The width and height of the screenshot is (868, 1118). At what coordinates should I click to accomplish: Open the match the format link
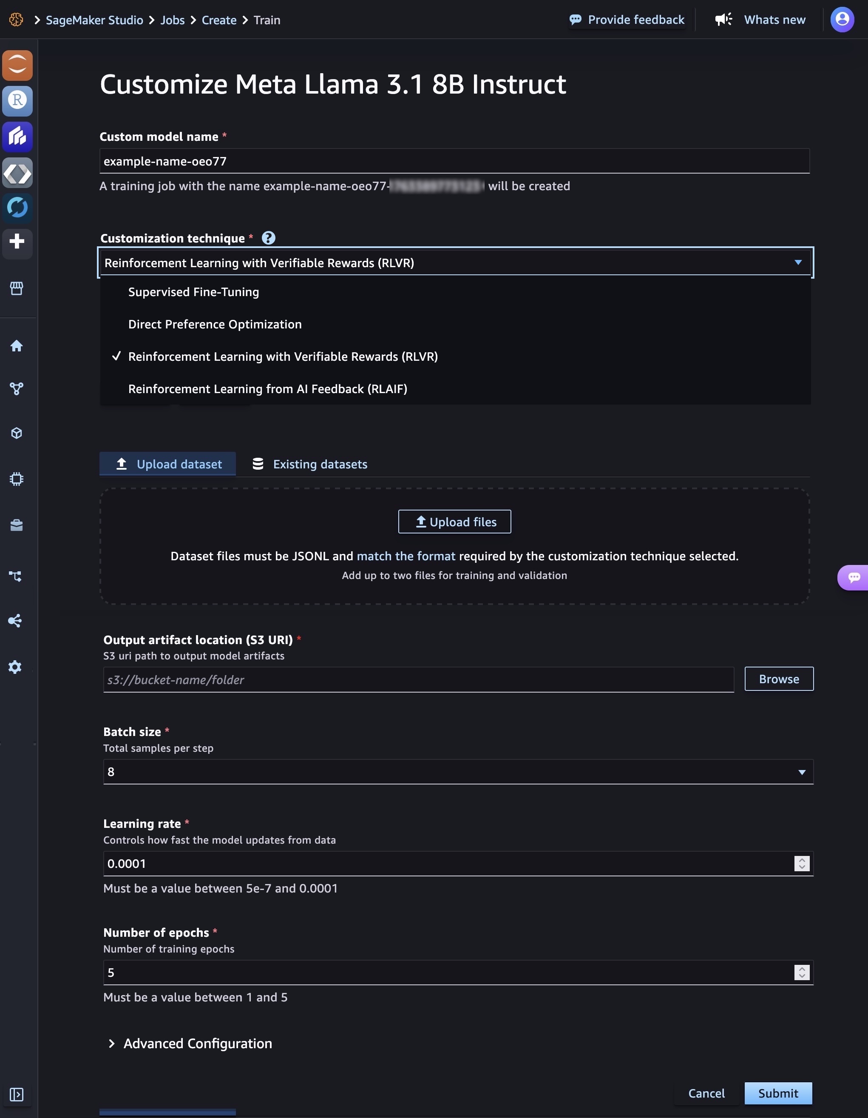tap(406, 556)
